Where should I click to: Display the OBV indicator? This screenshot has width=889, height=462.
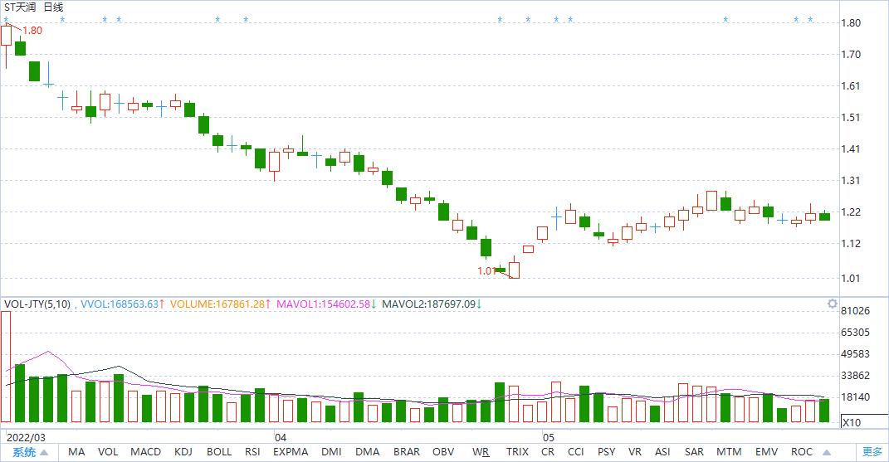coord(443,452)
